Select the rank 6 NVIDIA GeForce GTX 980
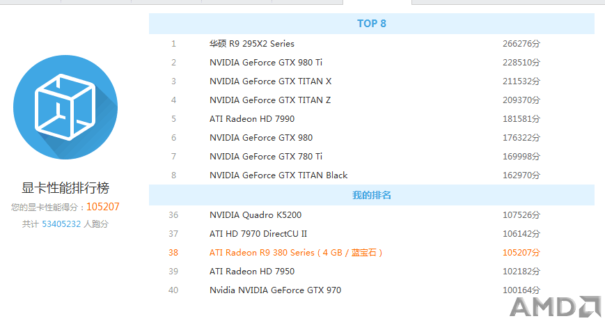Image resolution: width=605 pixels, height=321 pixels. (261, 138)
